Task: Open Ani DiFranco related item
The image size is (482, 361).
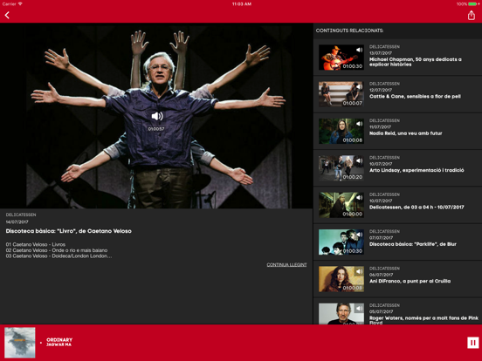Action: point(397,279)
